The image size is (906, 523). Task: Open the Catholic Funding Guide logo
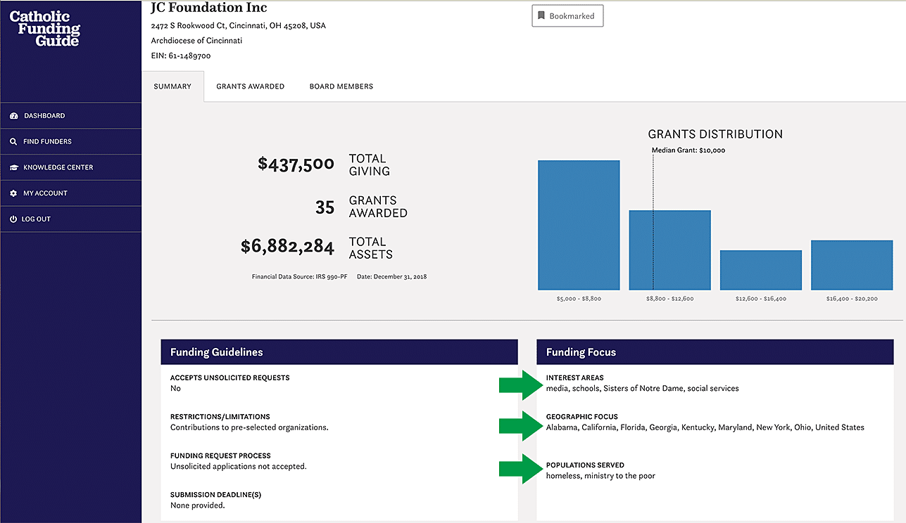45,29
